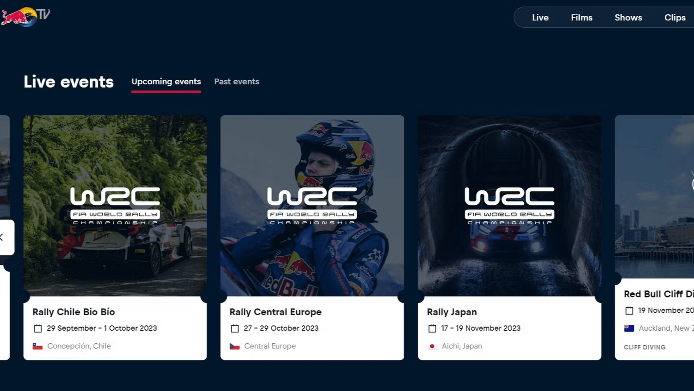Viewport: 694px width, 391px height.
Task: Click the location Central Europe
Action: pos(270,346)
